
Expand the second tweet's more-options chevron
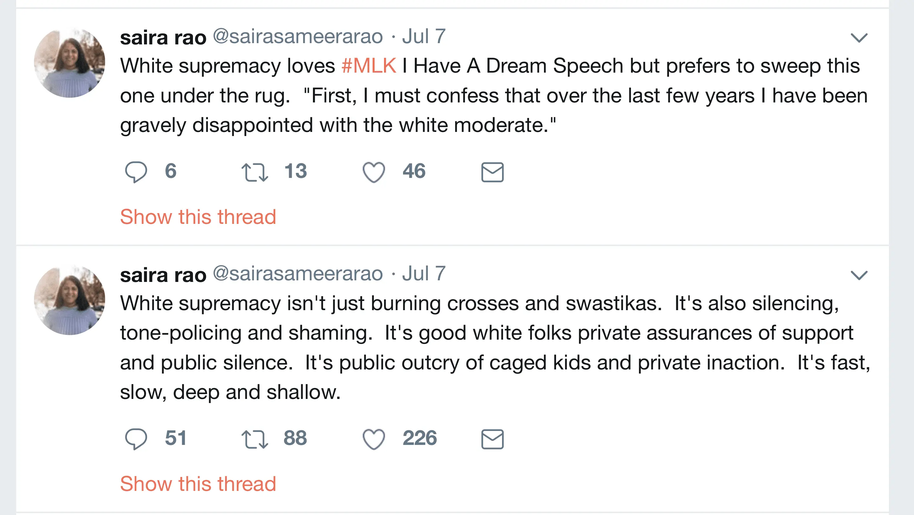859,275
